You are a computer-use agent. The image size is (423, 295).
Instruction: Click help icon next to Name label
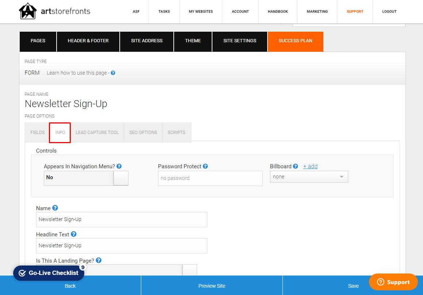point(55,208)
